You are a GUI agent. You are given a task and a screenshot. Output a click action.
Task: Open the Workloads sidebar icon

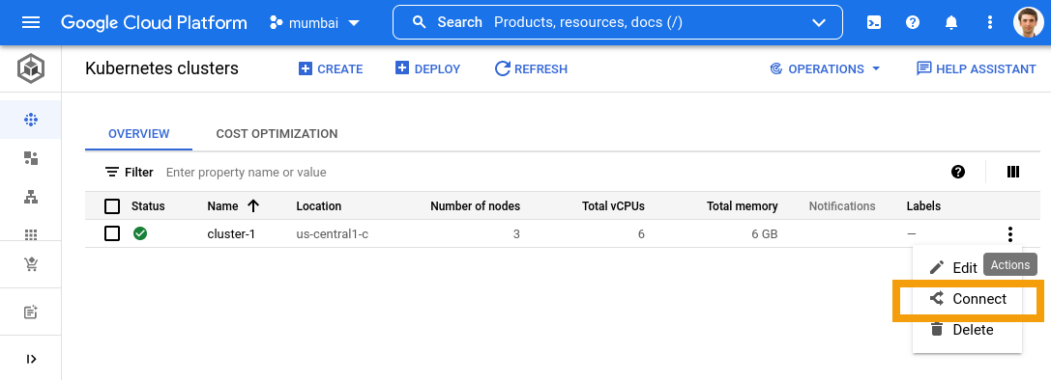31,158
